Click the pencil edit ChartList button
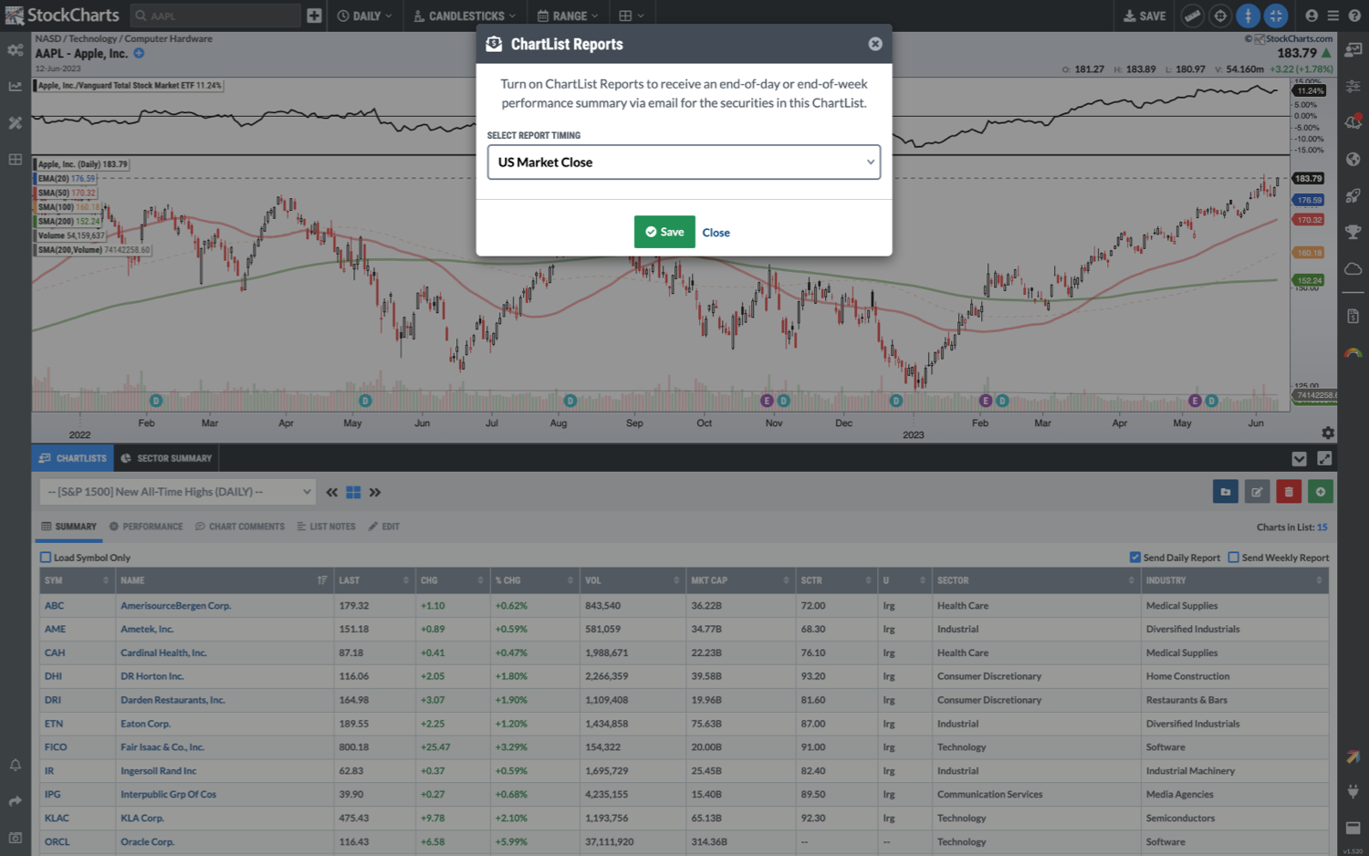 pyautogui.click(x=1257, y=492)
